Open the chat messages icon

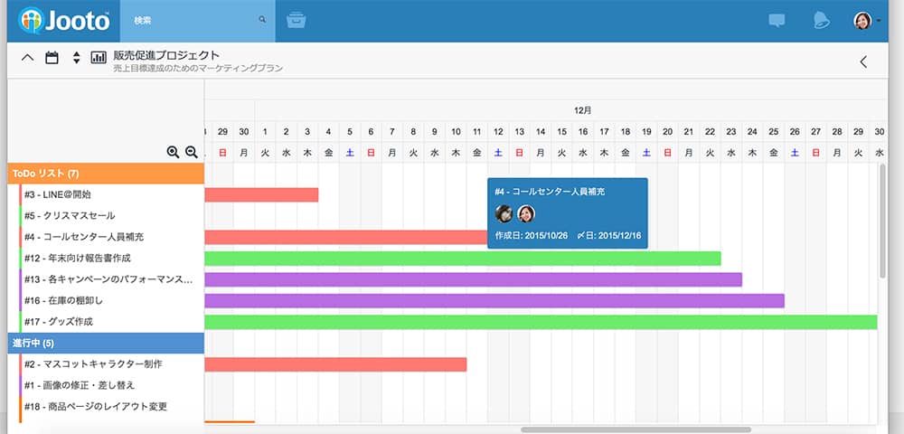(x=777, y=21)
